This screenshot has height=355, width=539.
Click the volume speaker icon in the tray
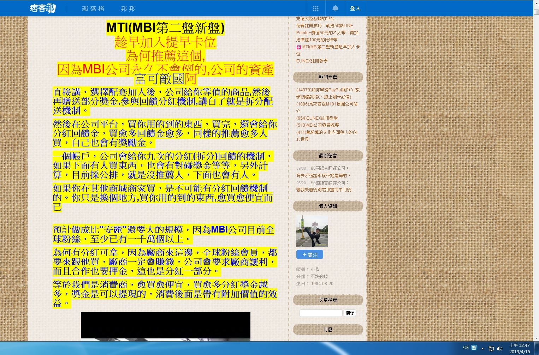[x=500, y=349]
